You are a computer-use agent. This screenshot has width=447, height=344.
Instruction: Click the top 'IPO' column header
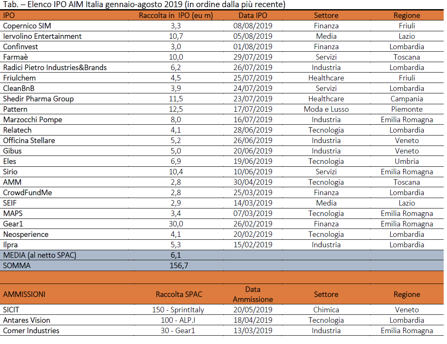9,15
